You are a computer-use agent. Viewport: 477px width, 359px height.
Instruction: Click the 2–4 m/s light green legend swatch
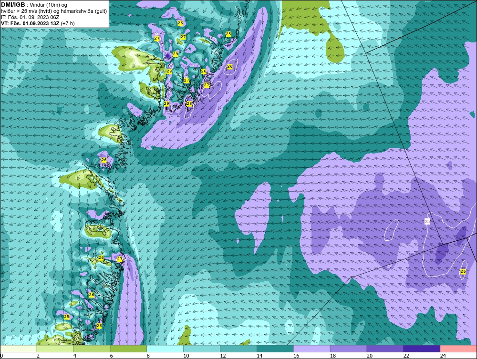click(55, 349)
